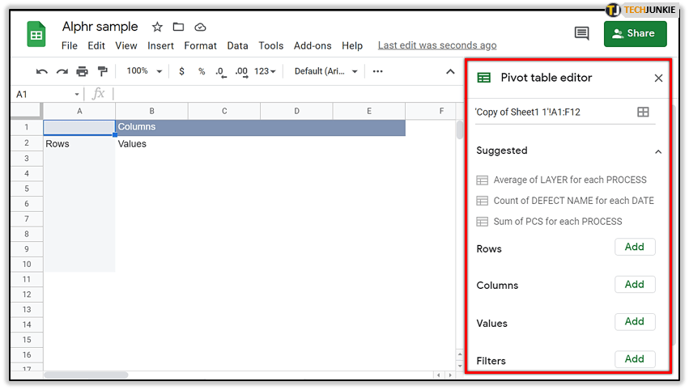
Task: Open the comment history icon
Action: tap(581, 33)
